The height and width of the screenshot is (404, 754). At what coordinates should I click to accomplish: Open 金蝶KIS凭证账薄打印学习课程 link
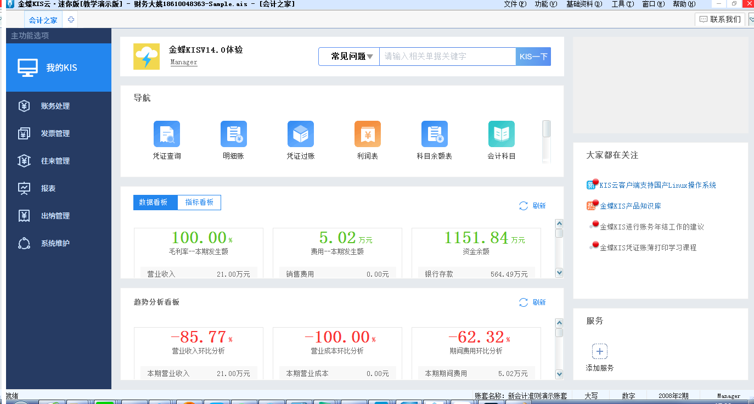click(x=648, y=248)
